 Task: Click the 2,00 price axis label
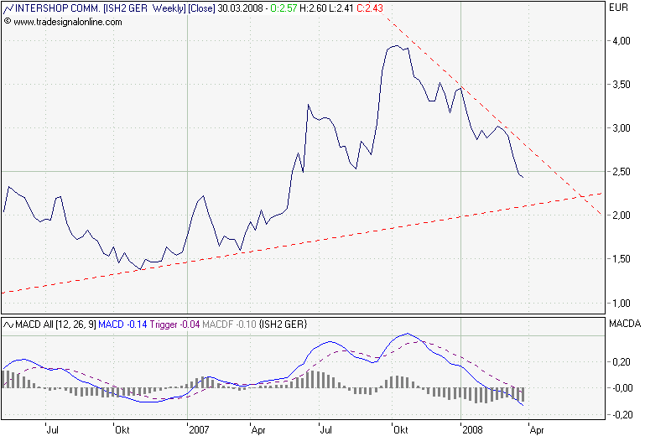[621, 215]
